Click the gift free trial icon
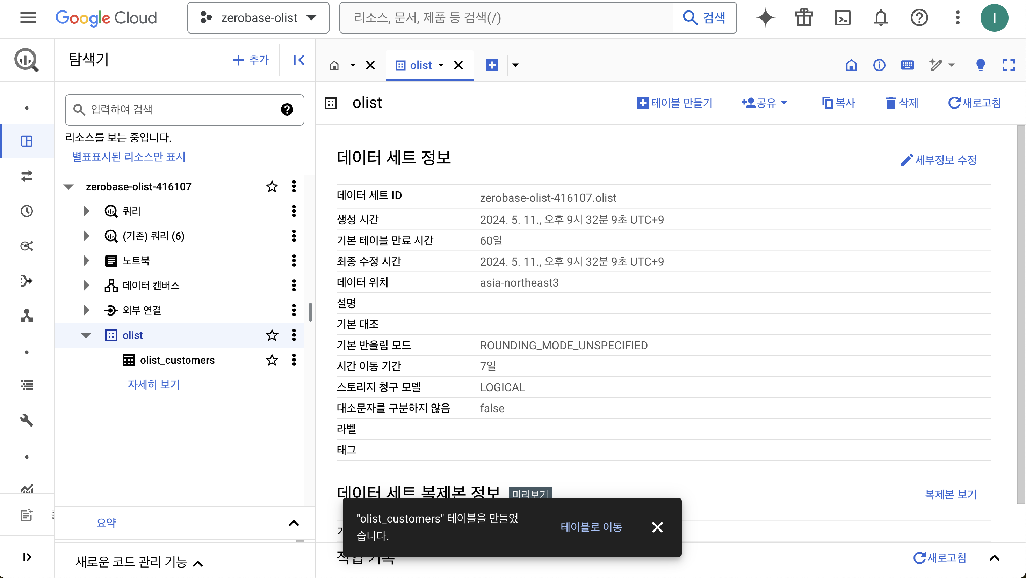Viewport: 1026px width, 578px height. 804,18
